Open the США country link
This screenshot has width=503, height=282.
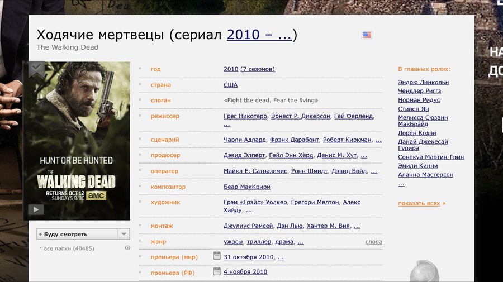pyautogui.click(x=231, y=85)
